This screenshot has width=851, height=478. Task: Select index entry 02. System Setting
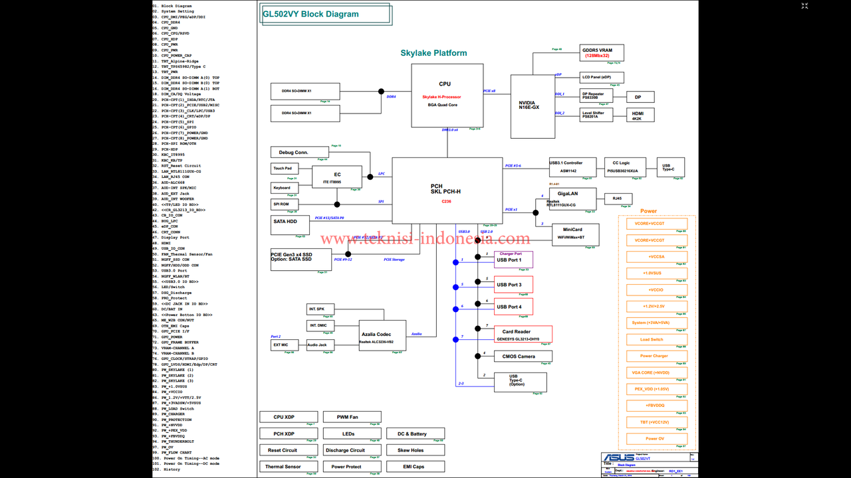pyautogui.click(x=174, y=11)
